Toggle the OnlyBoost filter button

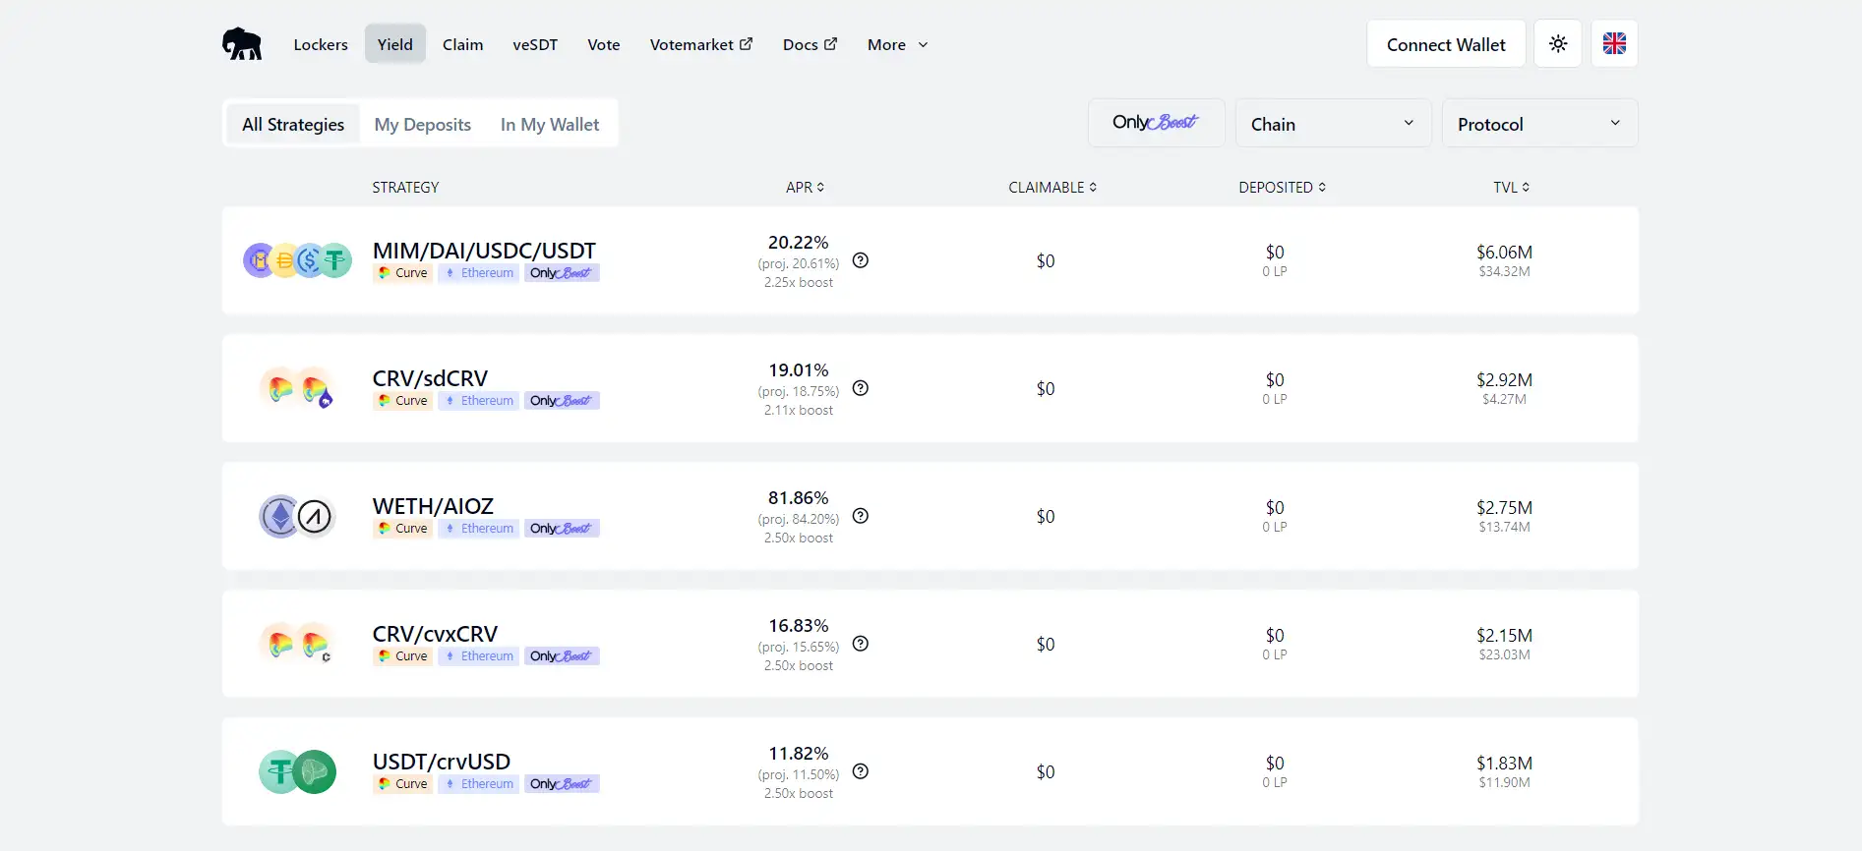click(x=1156, y=123)
